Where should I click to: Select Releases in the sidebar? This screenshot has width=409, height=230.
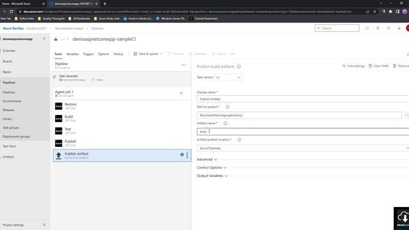[8, 110]
